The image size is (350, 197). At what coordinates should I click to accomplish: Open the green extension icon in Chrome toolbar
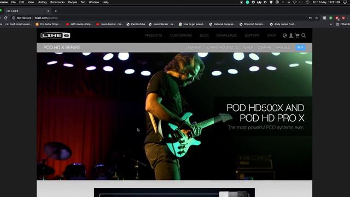coord(331,18)
